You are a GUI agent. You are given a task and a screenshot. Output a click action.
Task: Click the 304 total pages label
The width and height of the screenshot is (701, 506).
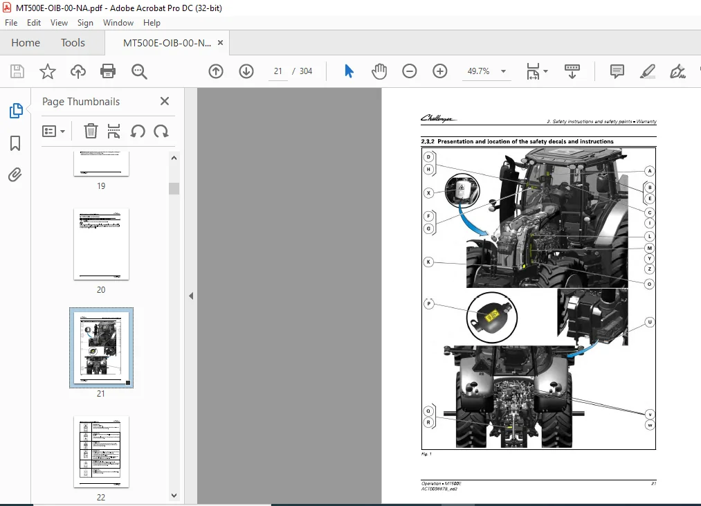[x=306, y=71]
